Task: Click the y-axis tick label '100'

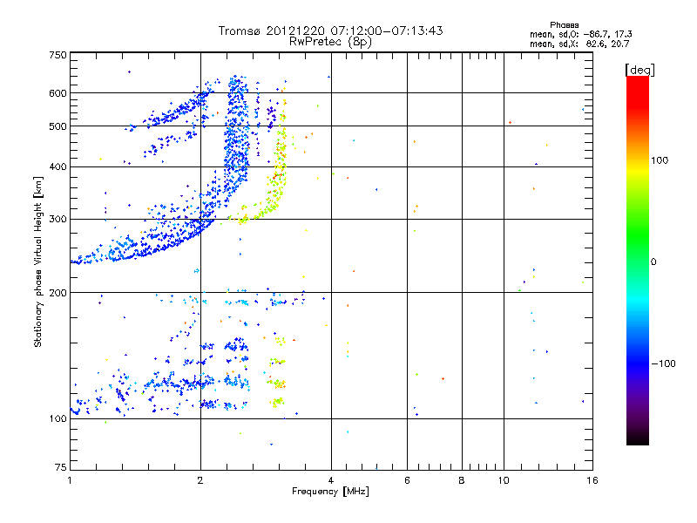Action: pos(58,419)
